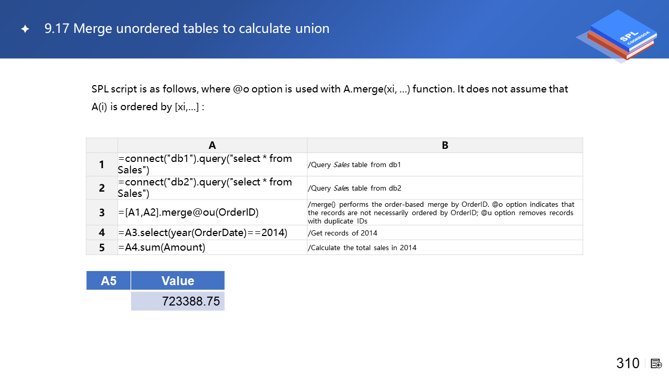Viewport: 669px width, 376px height.
Task: Click the return-to-contents icon beside page number
Action: (x=656, y=363)
